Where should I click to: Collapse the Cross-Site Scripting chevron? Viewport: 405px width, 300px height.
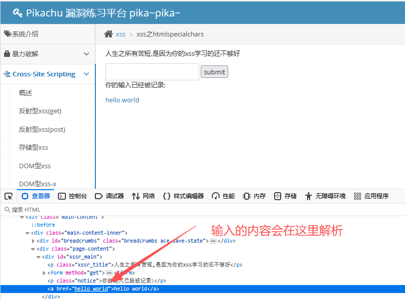click(86, 74)
